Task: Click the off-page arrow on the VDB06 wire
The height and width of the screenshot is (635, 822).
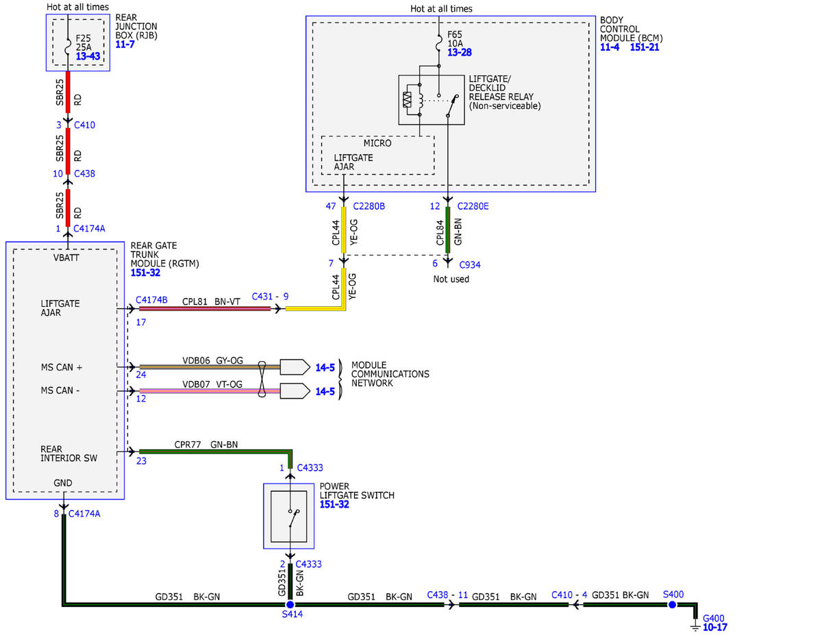Action: pyautogui.click(x=295, y=367)
